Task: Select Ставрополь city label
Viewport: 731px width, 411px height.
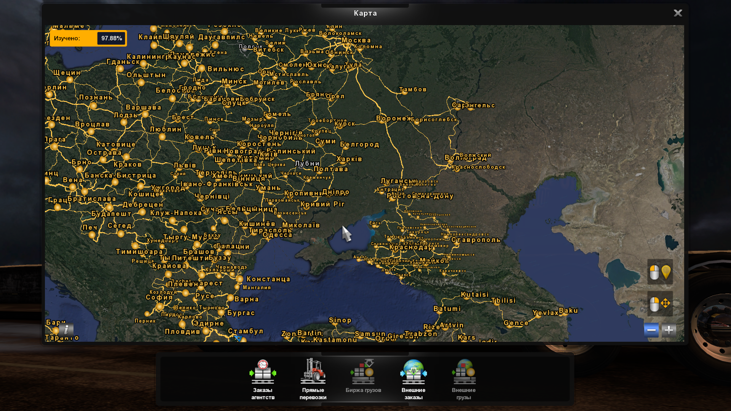Action: click(476, 240)
